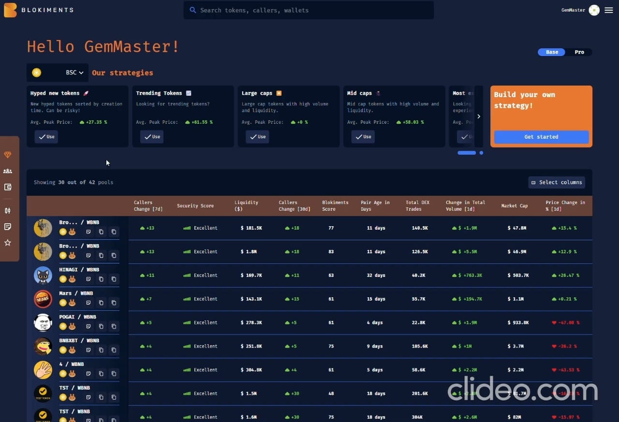This screenshot has height=422, width=619.
Task: Open the callers section from the sidebar
Action: pyautogui.click(x=8, y=171)
